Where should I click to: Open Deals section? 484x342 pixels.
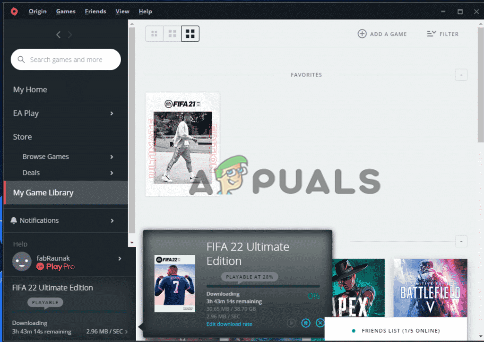(31, 173)
